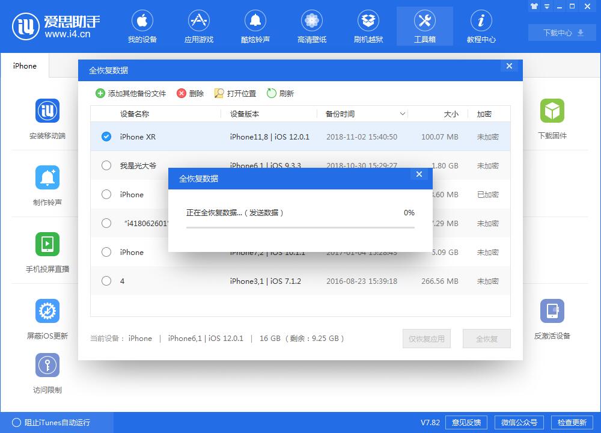The image size is (601, 433).
Task: Open the 刷机越狱 jailbreak section
Action: [368, 26]
